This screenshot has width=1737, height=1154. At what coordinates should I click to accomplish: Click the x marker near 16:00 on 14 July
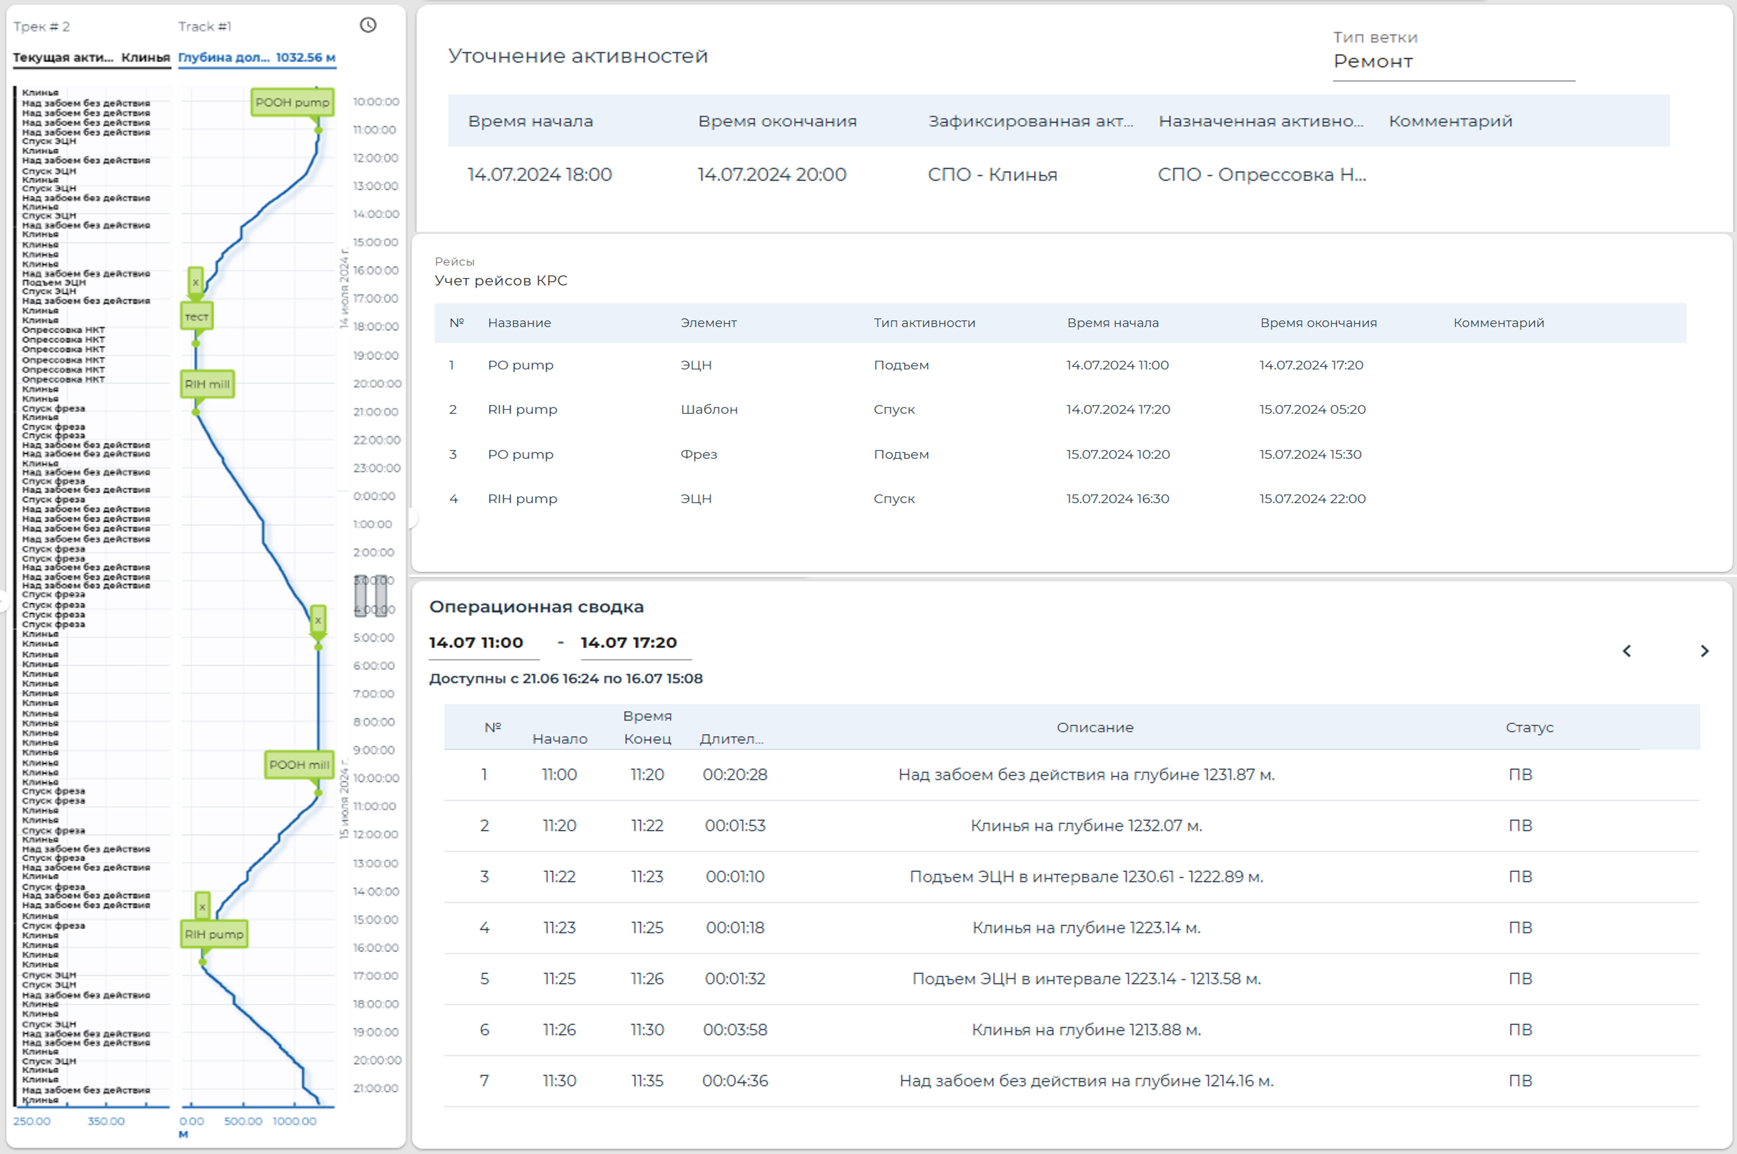(195, 281)
